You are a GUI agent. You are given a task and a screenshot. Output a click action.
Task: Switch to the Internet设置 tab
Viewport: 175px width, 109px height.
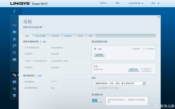tap(40, 36)
